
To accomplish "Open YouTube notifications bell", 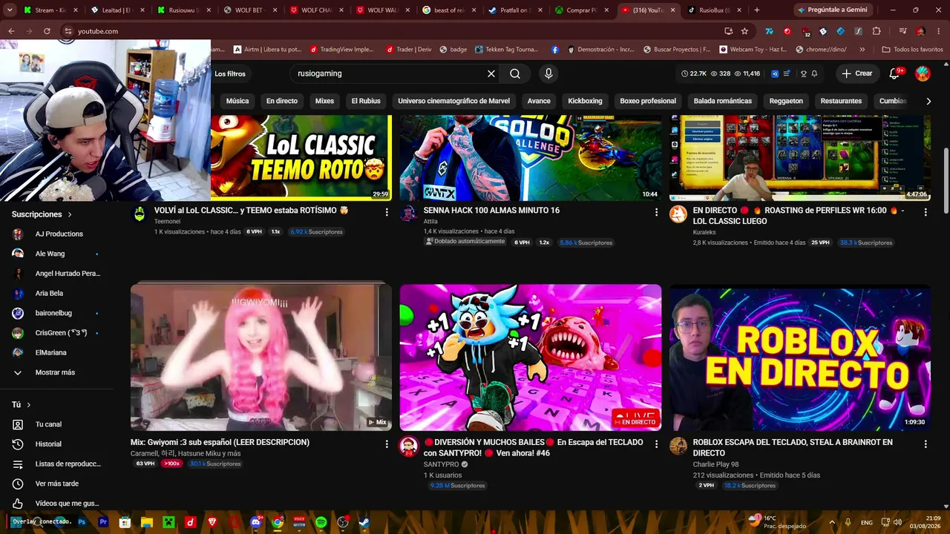I will pyautogui.click(x=895, y=73).
